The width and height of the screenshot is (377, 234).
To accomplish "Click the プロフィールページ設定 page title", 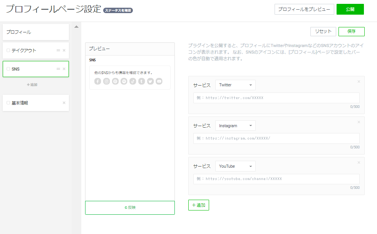I will tap(54, 9).
